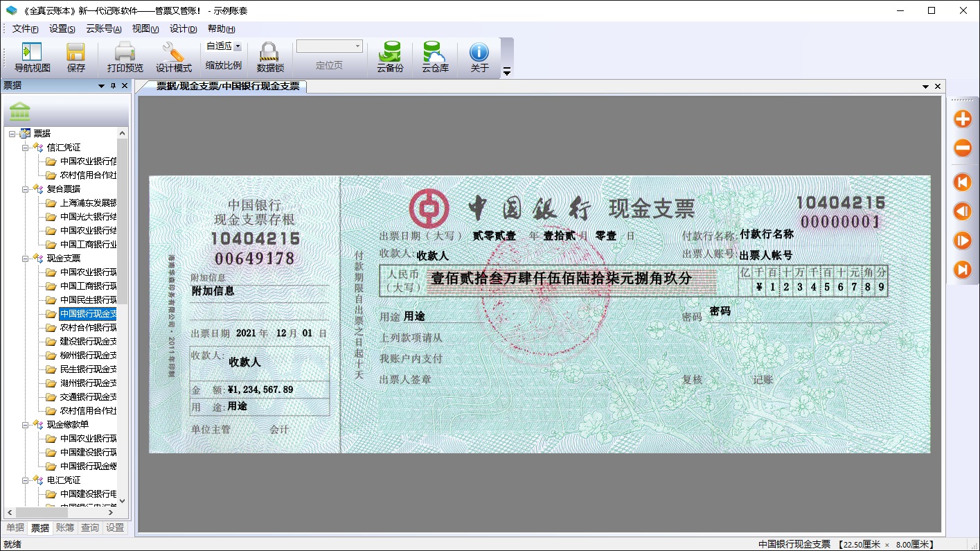The image size is (980, 551).
Task: Click the 附加信息 field on the stub
Action: 213,290
